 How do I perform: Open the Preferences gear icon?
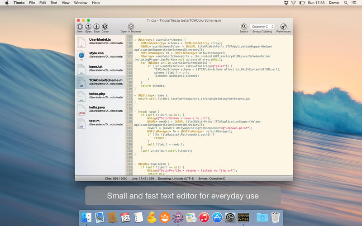(283, 27)
